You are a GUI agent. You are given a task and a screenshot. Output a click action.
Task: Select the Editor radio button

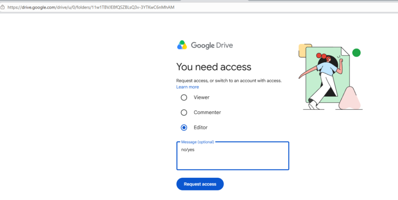pyautogui.click(x=184, y=128)
